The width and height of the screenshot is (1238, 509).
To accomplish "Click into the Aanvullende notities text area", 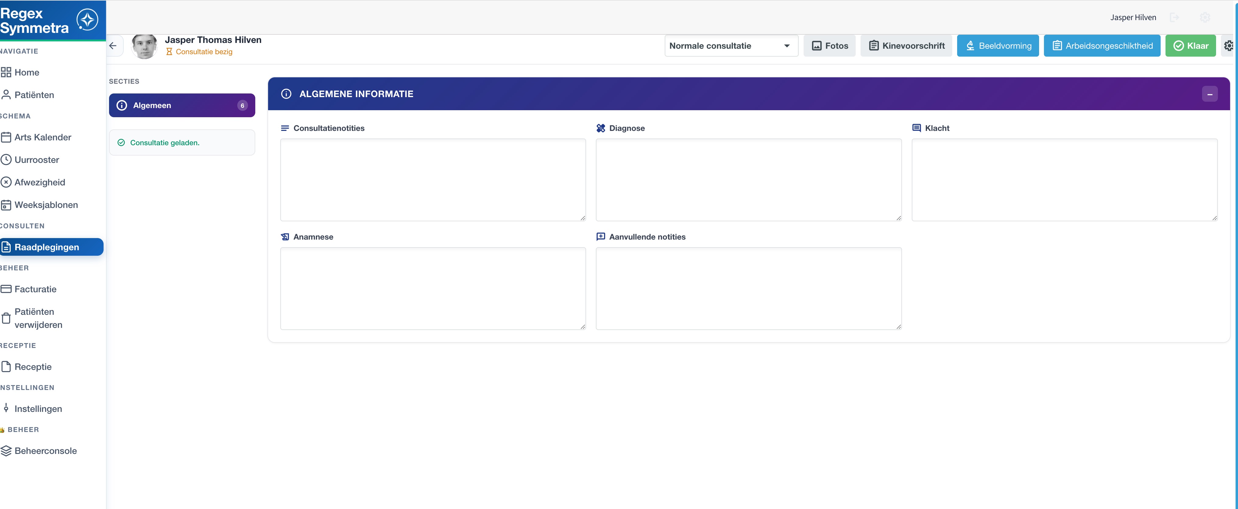I will tap(748, 289).
